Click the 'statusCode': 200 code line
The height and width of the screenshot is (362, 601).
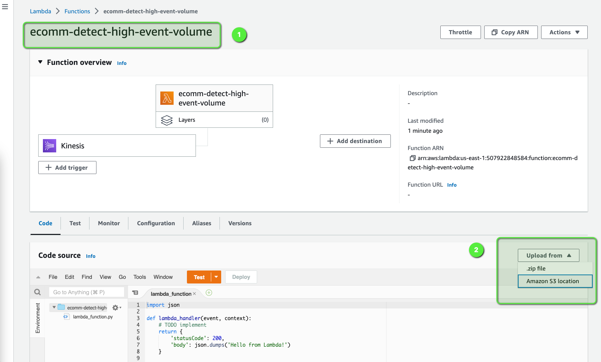(198, 338)
